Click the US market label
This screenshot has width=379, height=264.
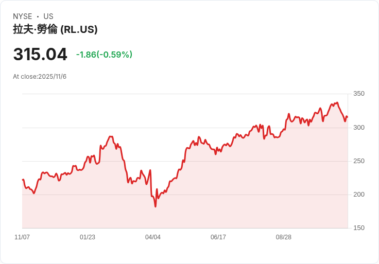coord(48,16)
